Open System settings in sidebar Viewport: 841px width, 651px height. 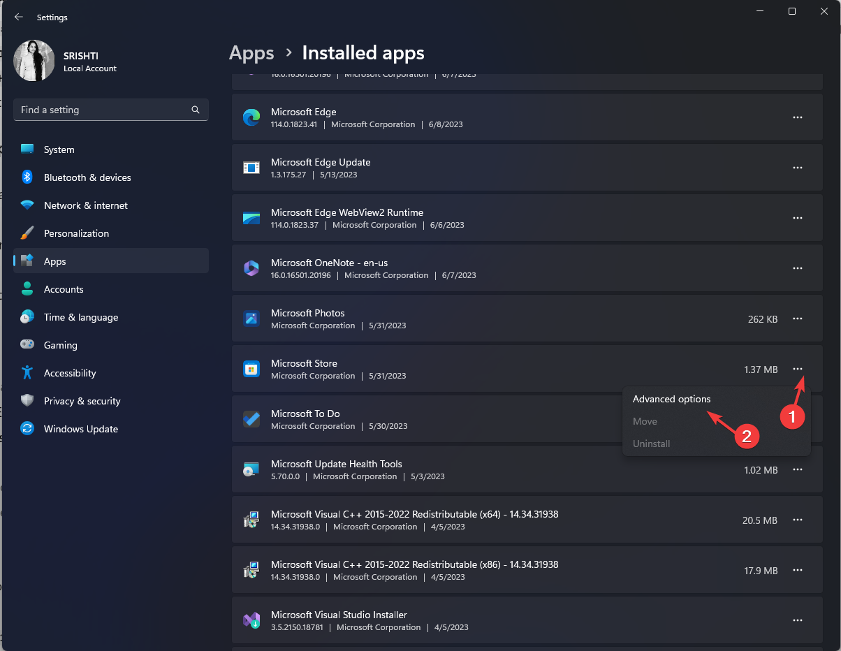click(x=111, y=149)
